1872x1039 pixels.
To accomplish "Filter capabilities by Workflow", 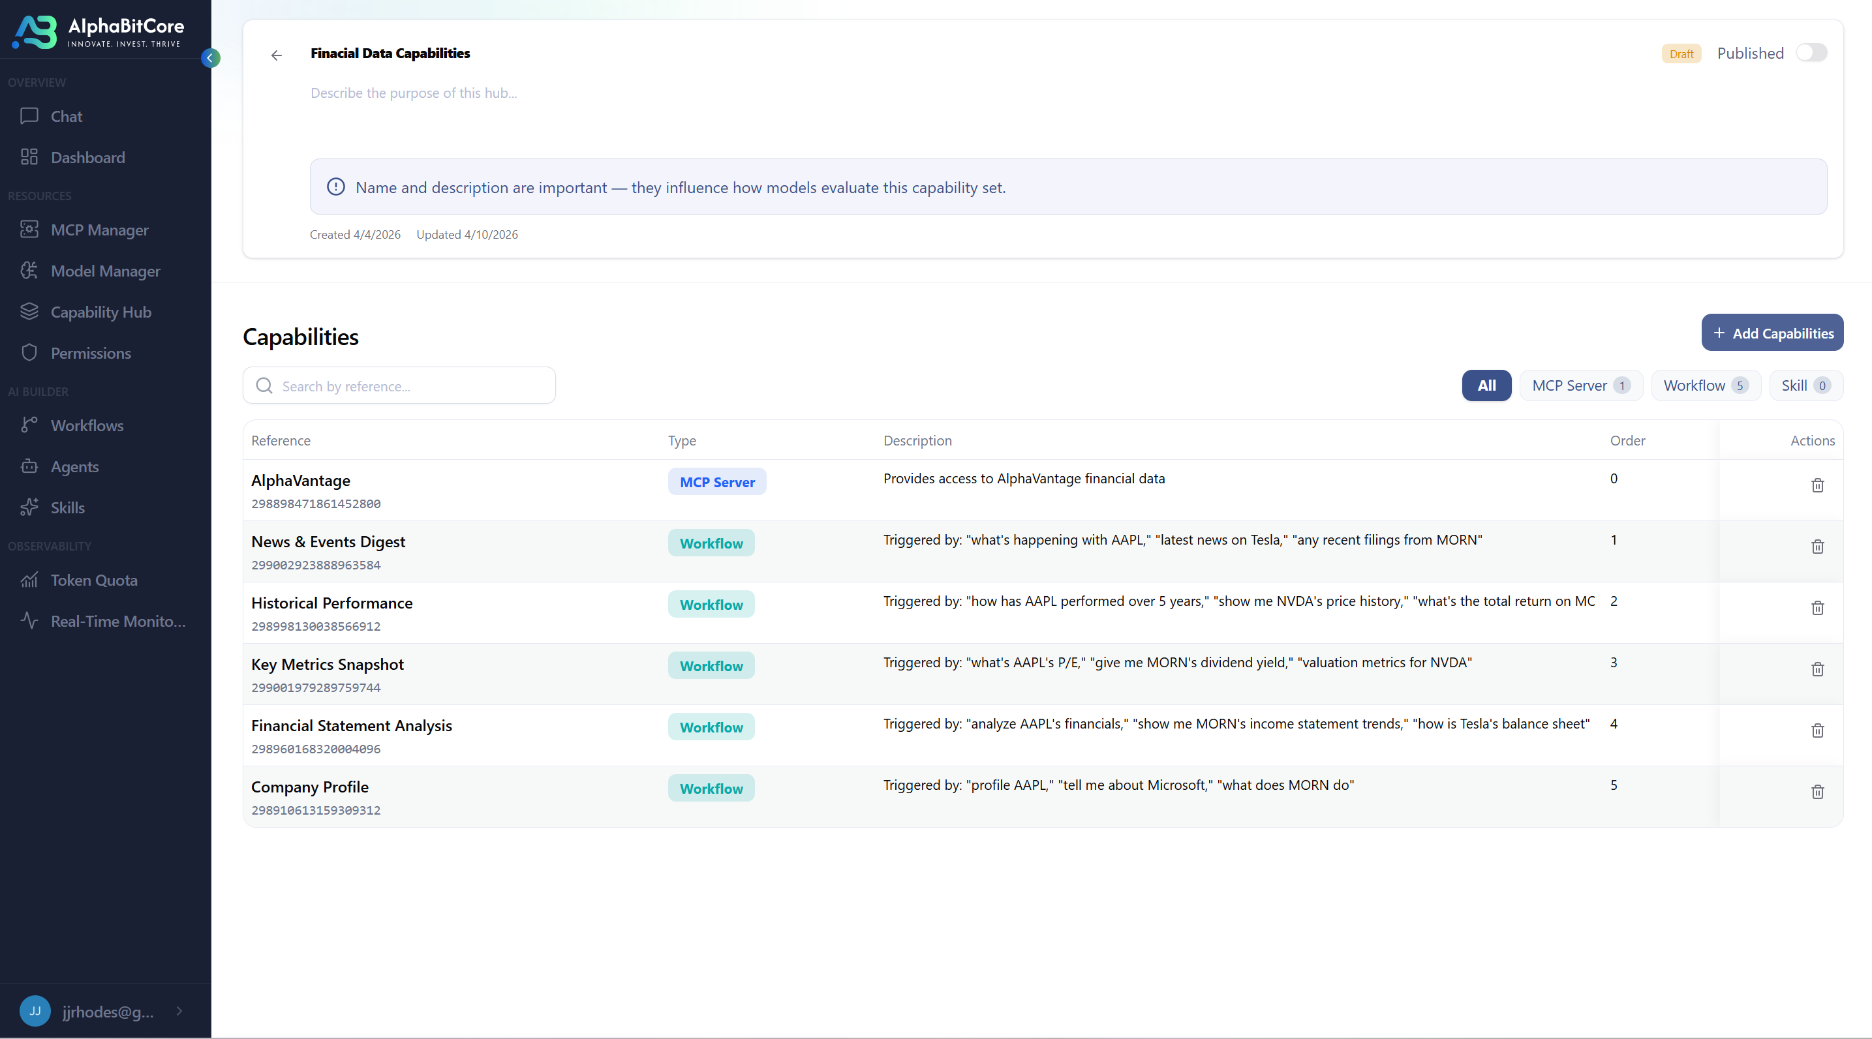I will coord(1706,385).
